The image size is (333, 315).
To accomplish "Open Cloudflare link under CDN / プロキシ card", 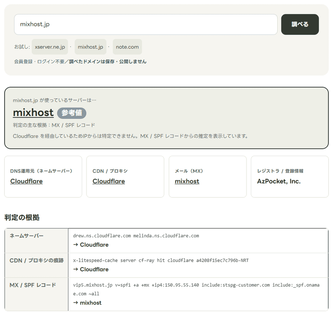I will point(109,181).
